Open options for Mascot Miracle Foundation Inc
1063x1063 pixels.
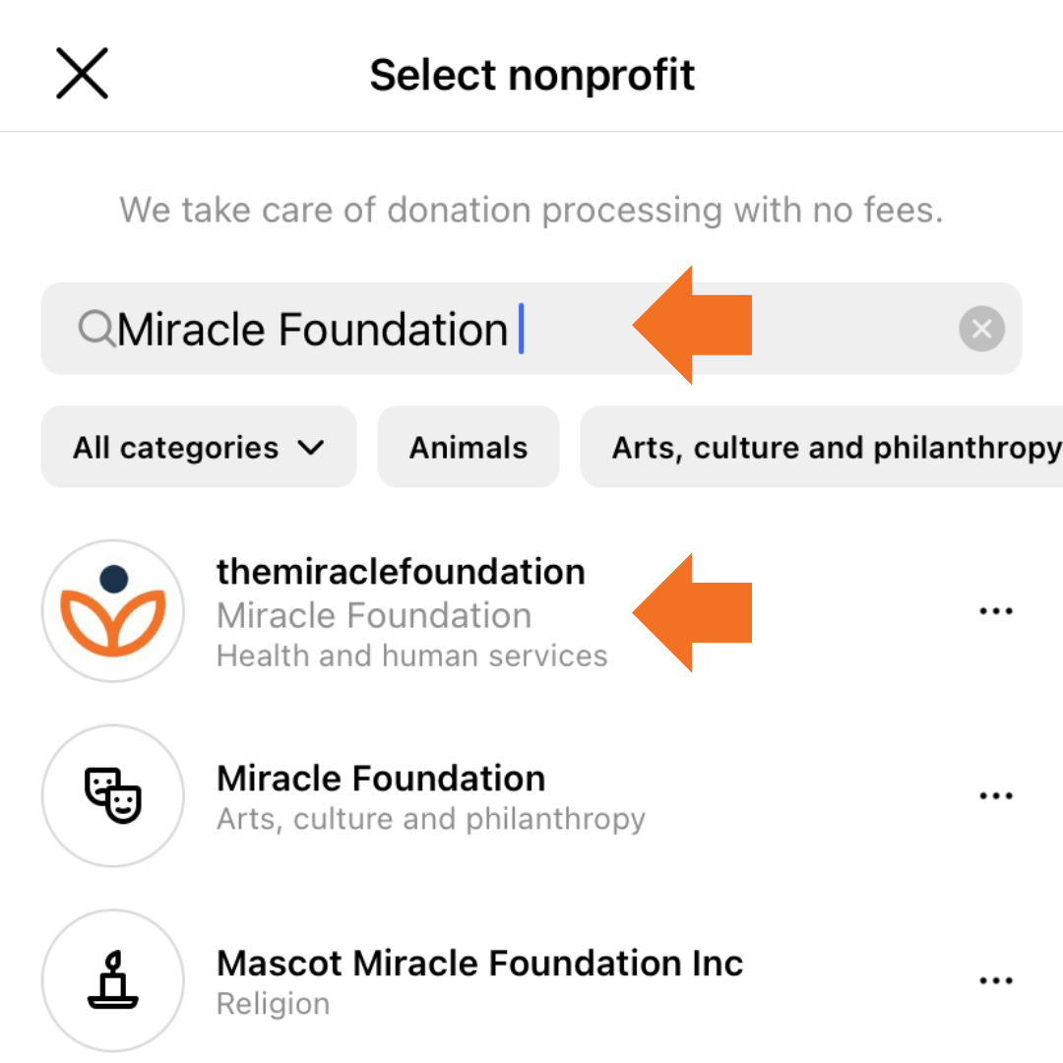pyautogui.click(x=996, y=980)
